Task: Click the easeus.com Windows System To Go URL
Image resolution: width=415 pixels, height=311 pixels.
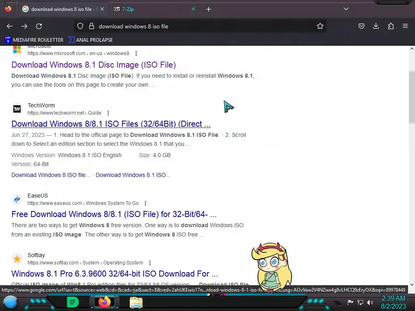Action: tap(83, 203)
